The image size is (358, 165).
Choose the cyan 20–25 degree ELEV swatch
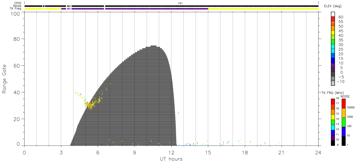tap(333, 51)
